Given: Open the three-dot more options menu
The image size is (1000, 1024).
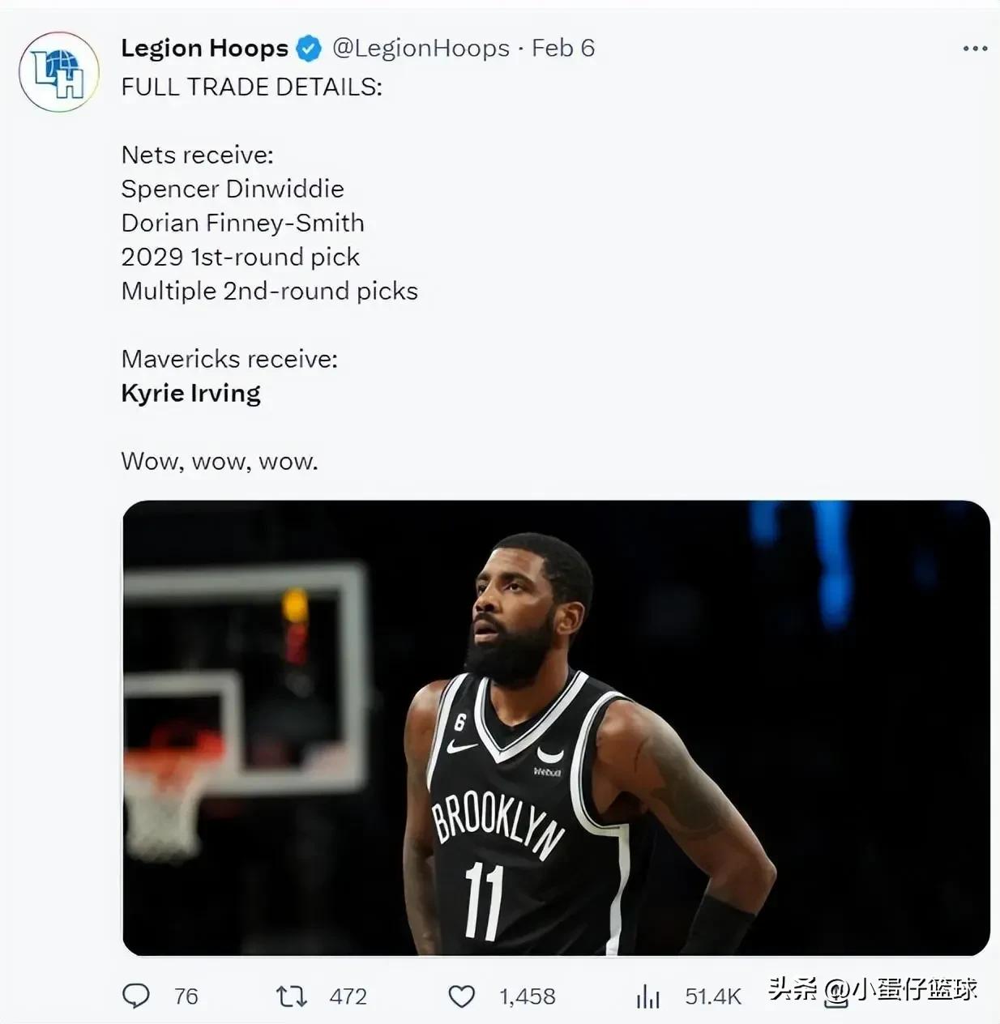Looking at the screenshot, I should click(975, 49).
